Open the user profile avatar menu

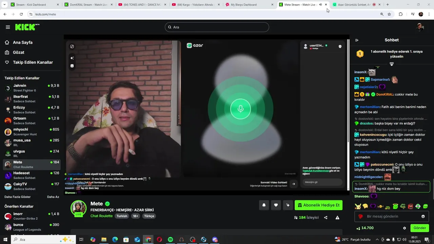(x=420, y=27)
